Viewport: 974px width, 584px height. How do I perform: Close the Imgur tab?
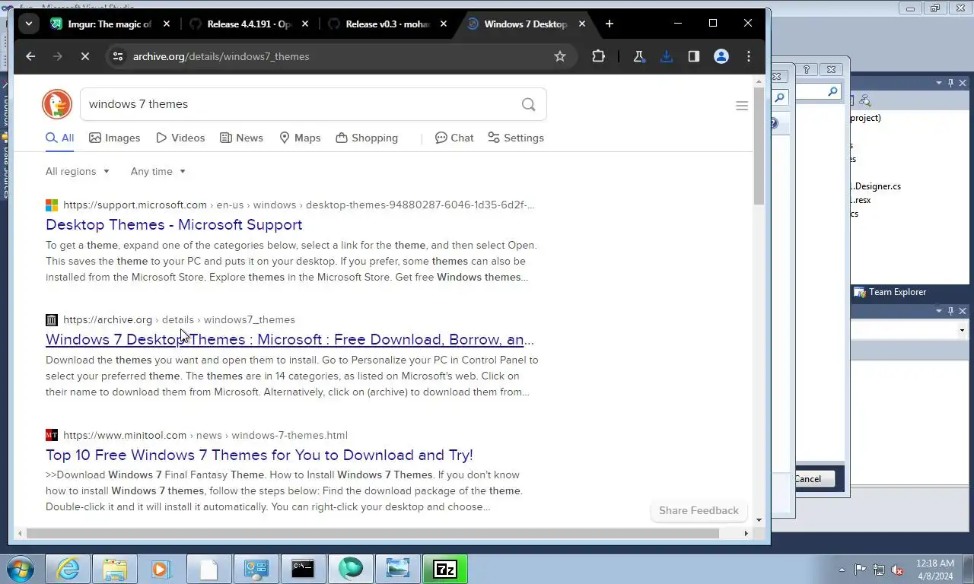pyautogui.click(x=167, y=24)
